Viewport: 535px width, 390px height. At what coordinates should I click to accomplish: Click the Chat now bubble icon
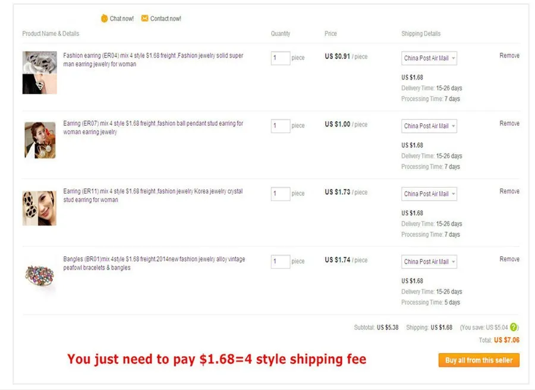[x=105, y=18]
